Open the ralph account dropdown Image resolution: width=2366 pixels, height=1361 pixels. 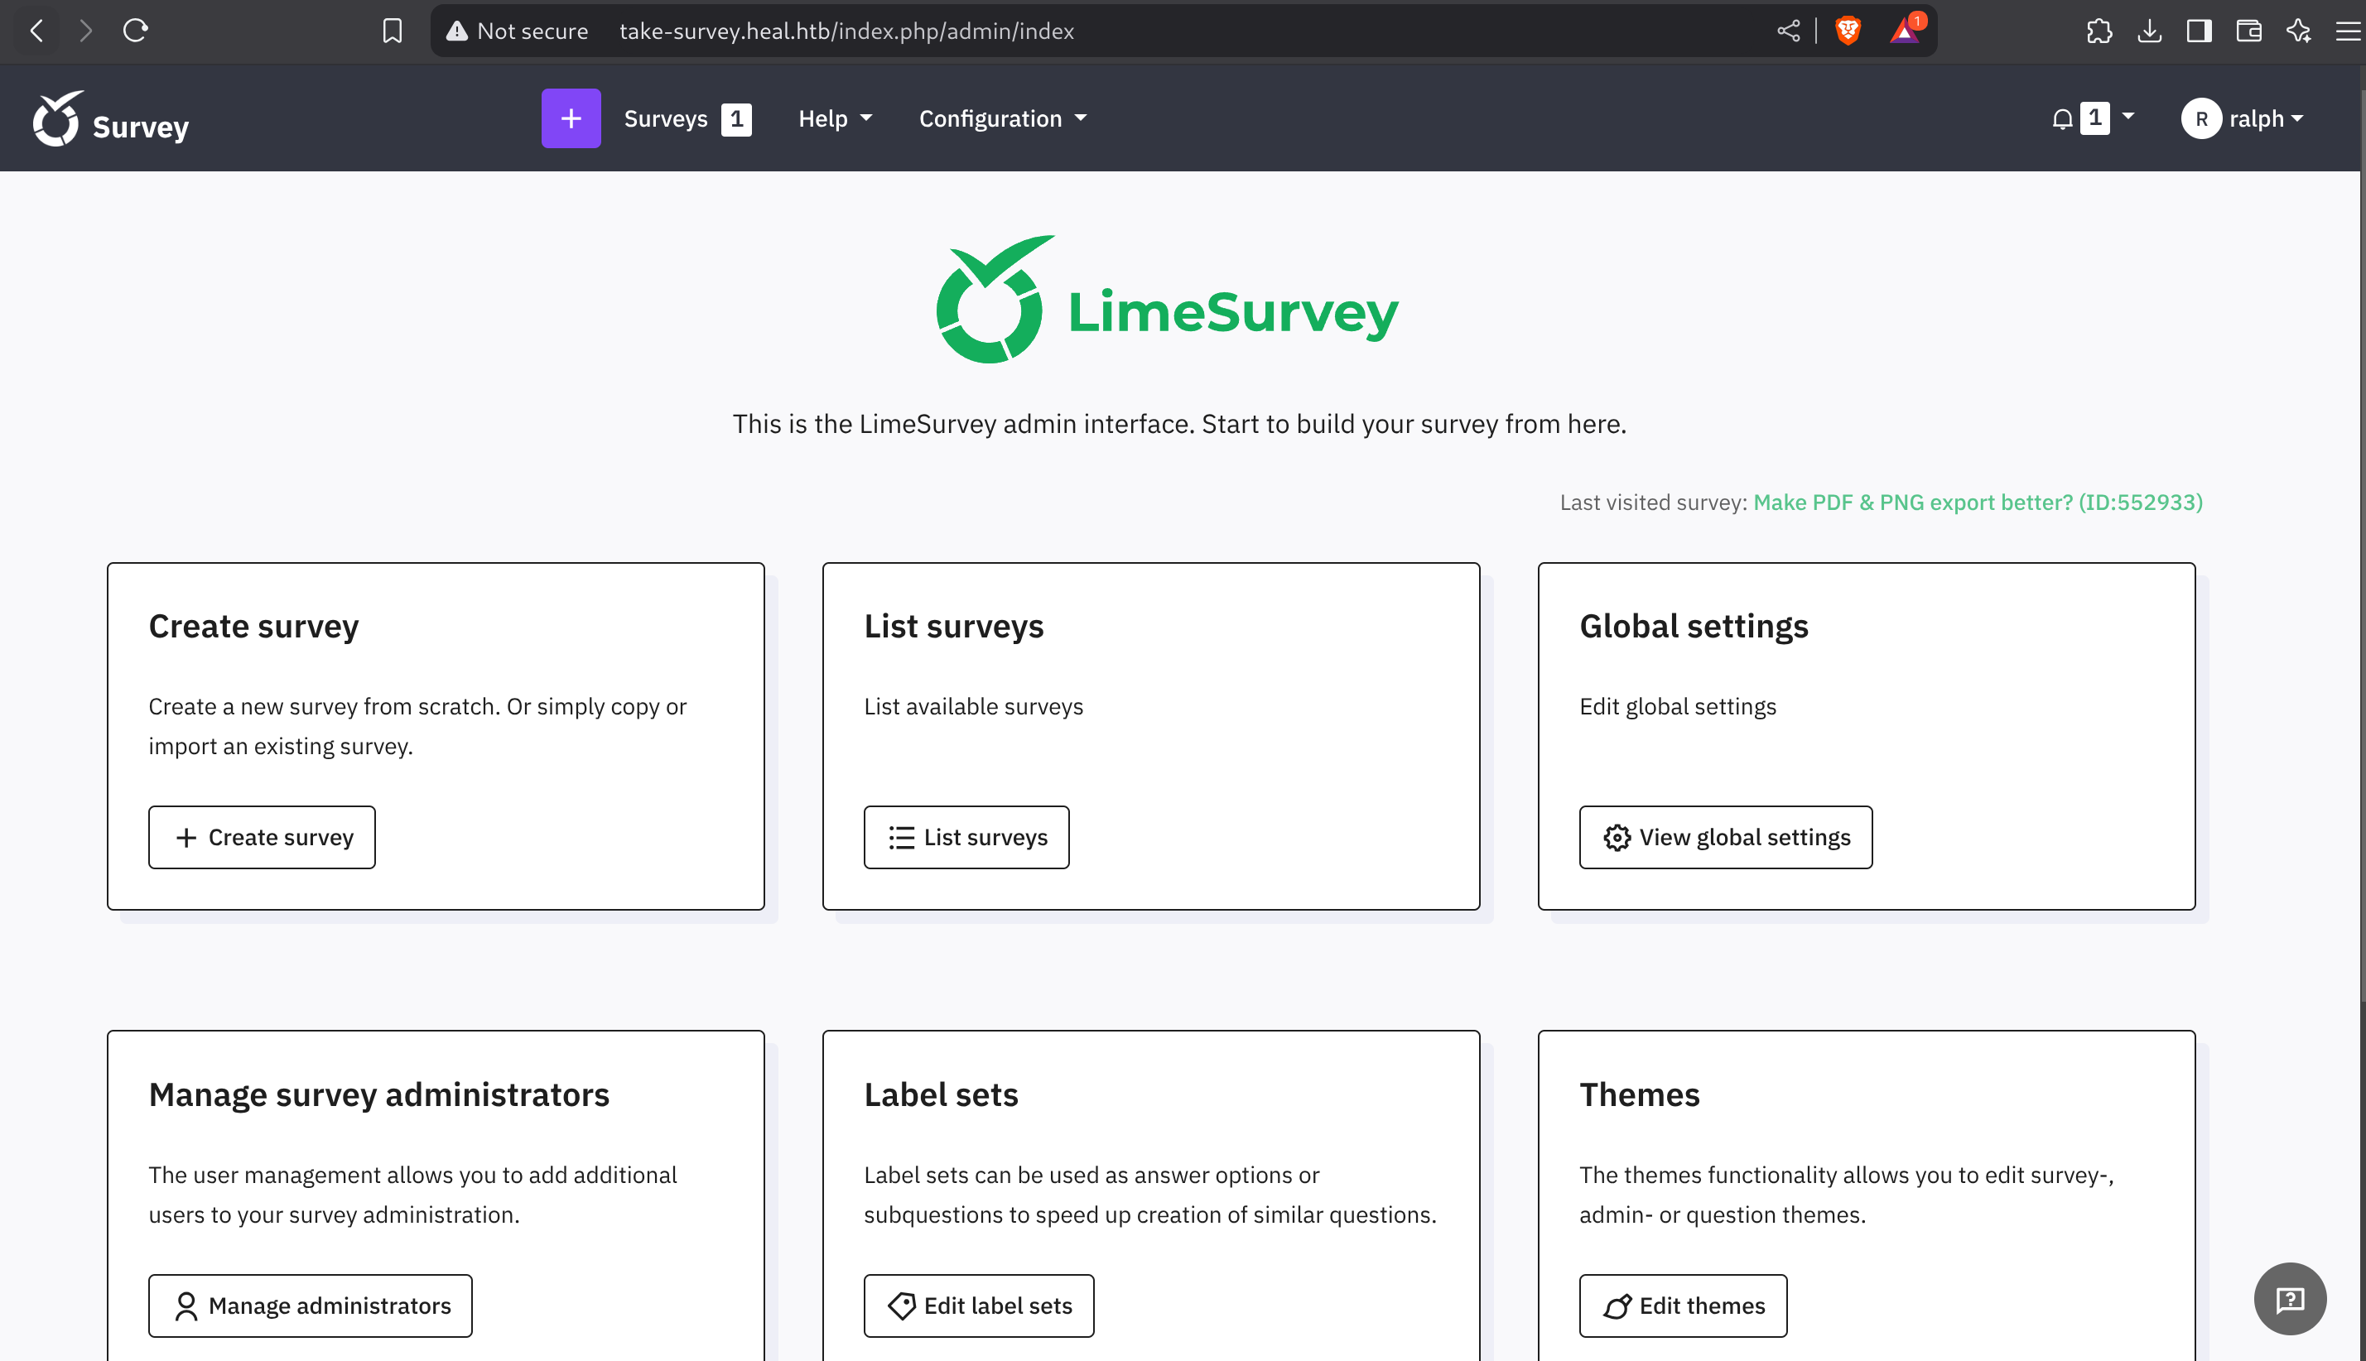pos(2267,118)
